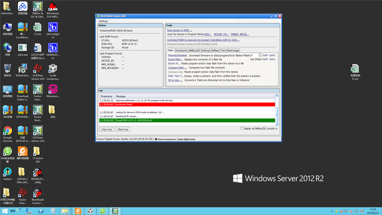
Task: Switch to the Checksums tab
Action: 181,50
